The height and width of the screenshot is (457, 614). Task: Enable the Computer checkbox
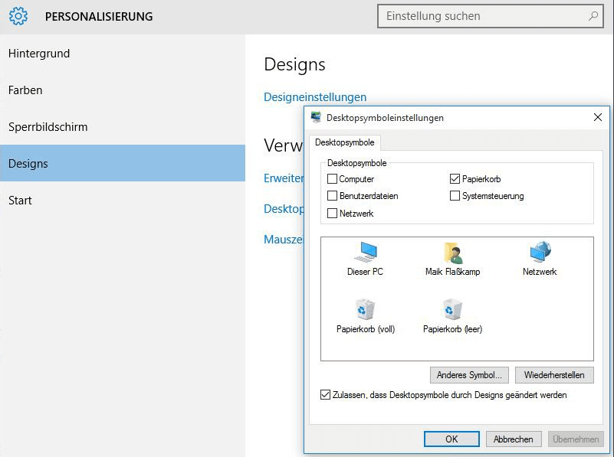point(332,179)
